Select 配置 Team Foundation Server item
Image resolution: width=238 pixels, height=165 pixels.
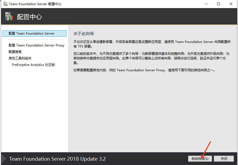point(35,33)
